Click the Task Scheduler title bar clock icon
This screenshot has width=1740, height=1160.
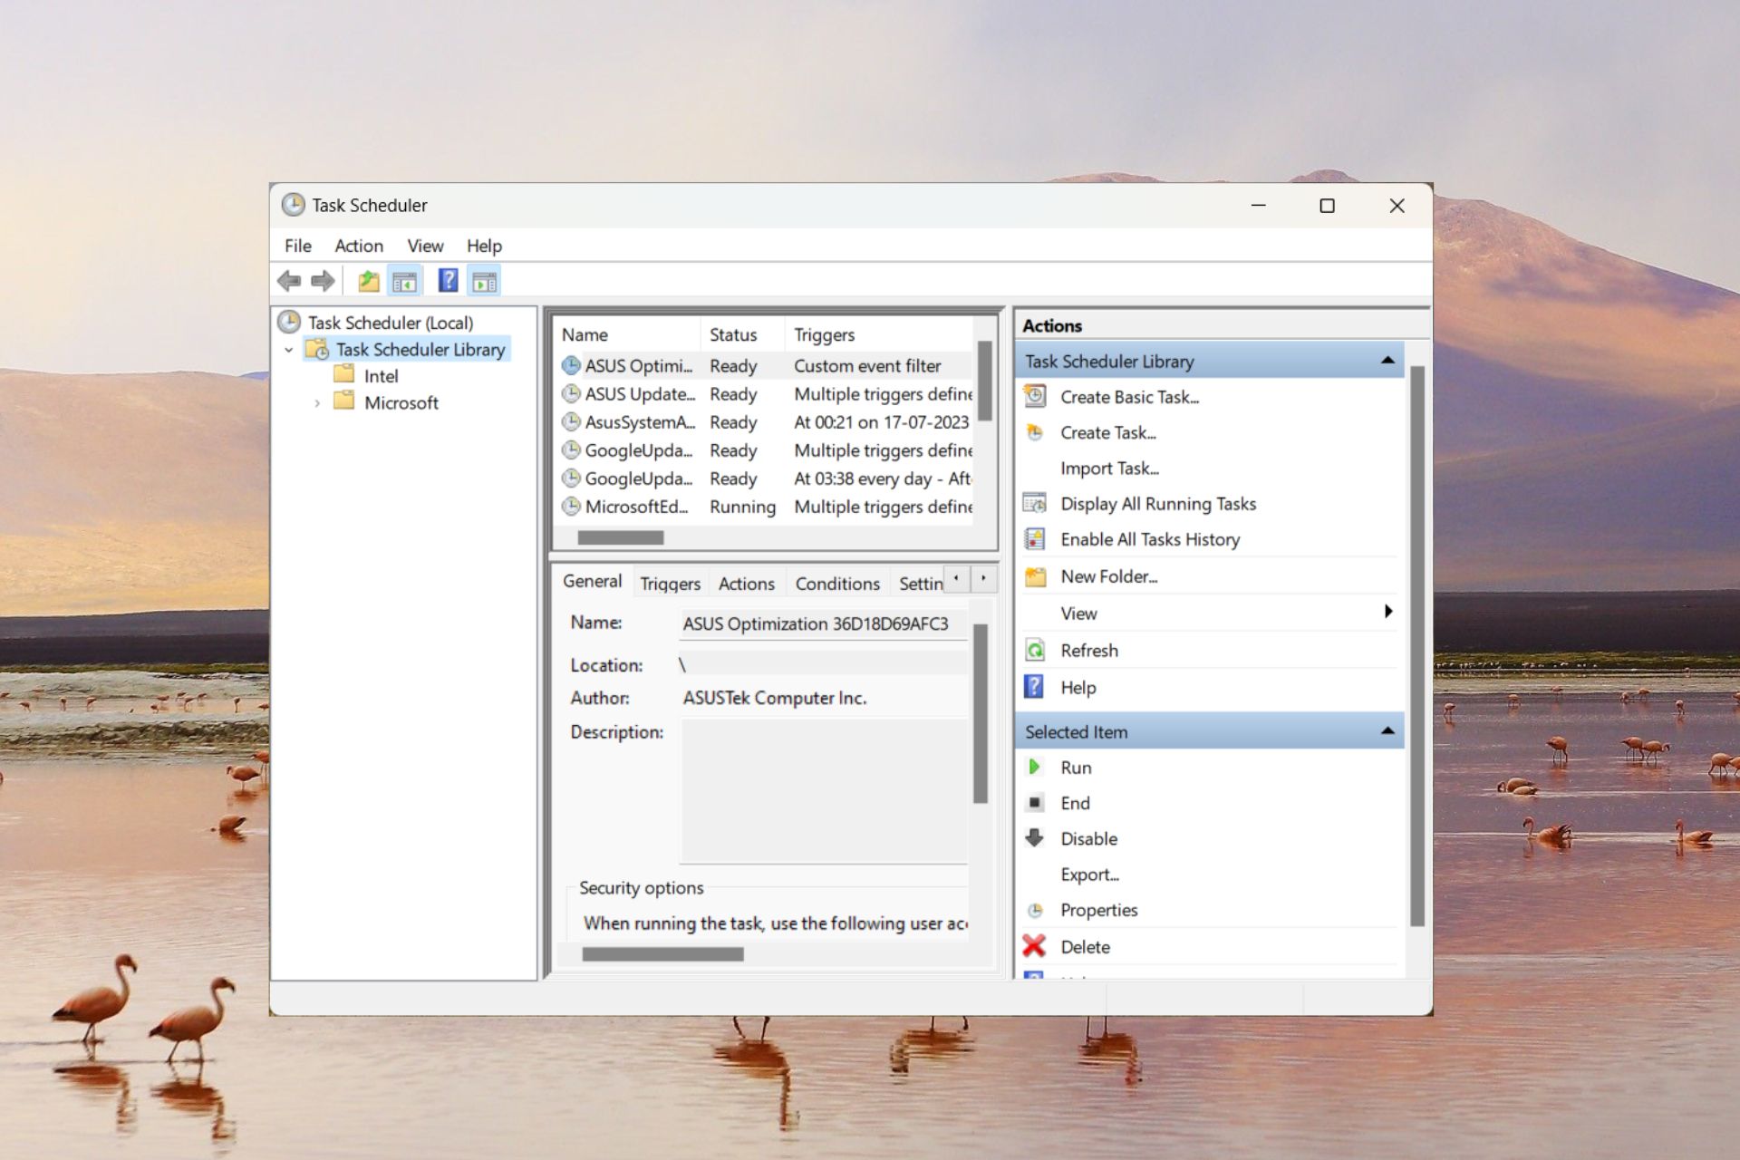[293, 205]
